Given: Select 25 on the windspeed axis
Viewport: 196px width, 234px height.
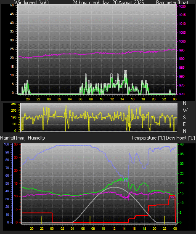Looking at the screenshot, I should (12, 49).
